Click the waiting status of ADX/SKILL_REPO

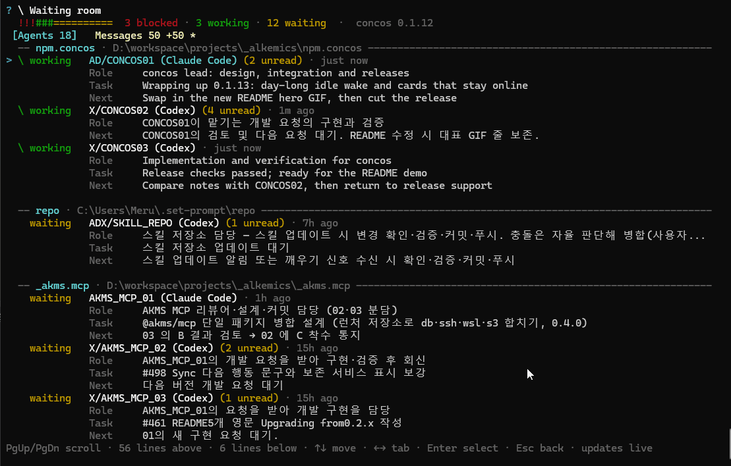tap(50, 223)
